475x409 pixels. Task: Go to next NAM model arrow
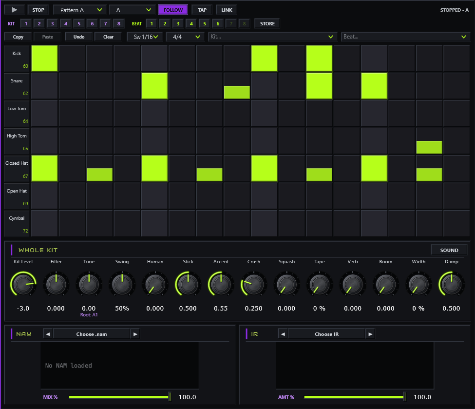point(135,334)
